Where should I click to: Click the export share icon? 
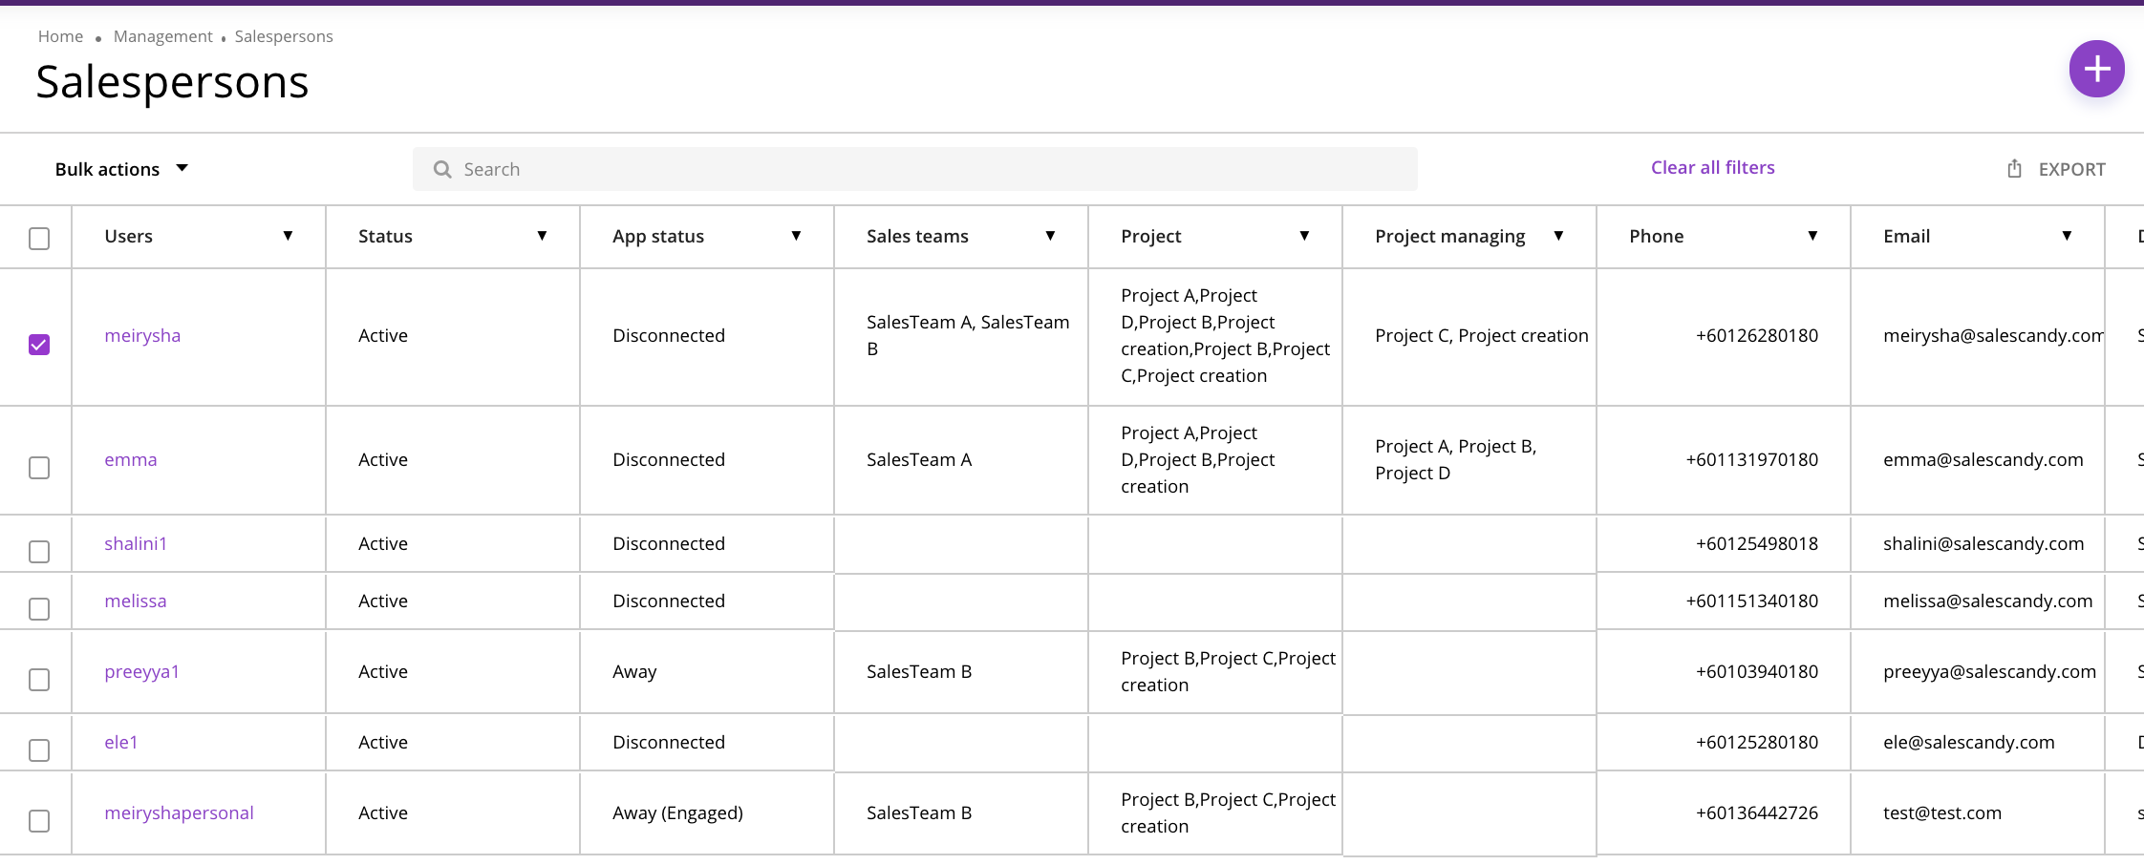tap(2014, 169)
